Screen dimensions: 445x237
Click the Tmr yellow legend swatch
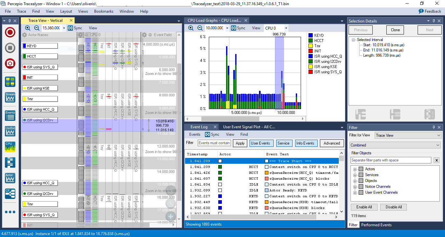click(311, 46)
